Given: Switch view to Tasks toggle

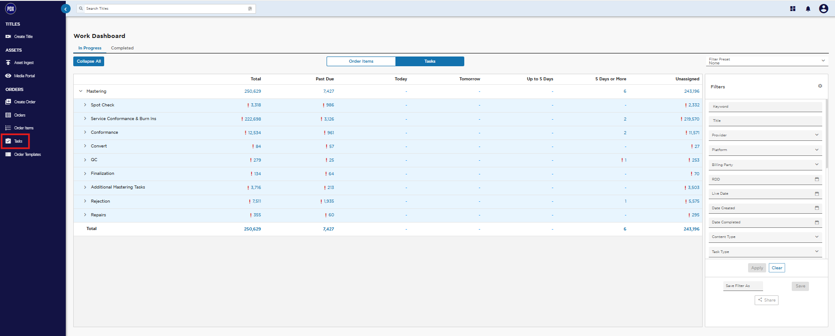Looking at the screenshot, I should 430,61.
